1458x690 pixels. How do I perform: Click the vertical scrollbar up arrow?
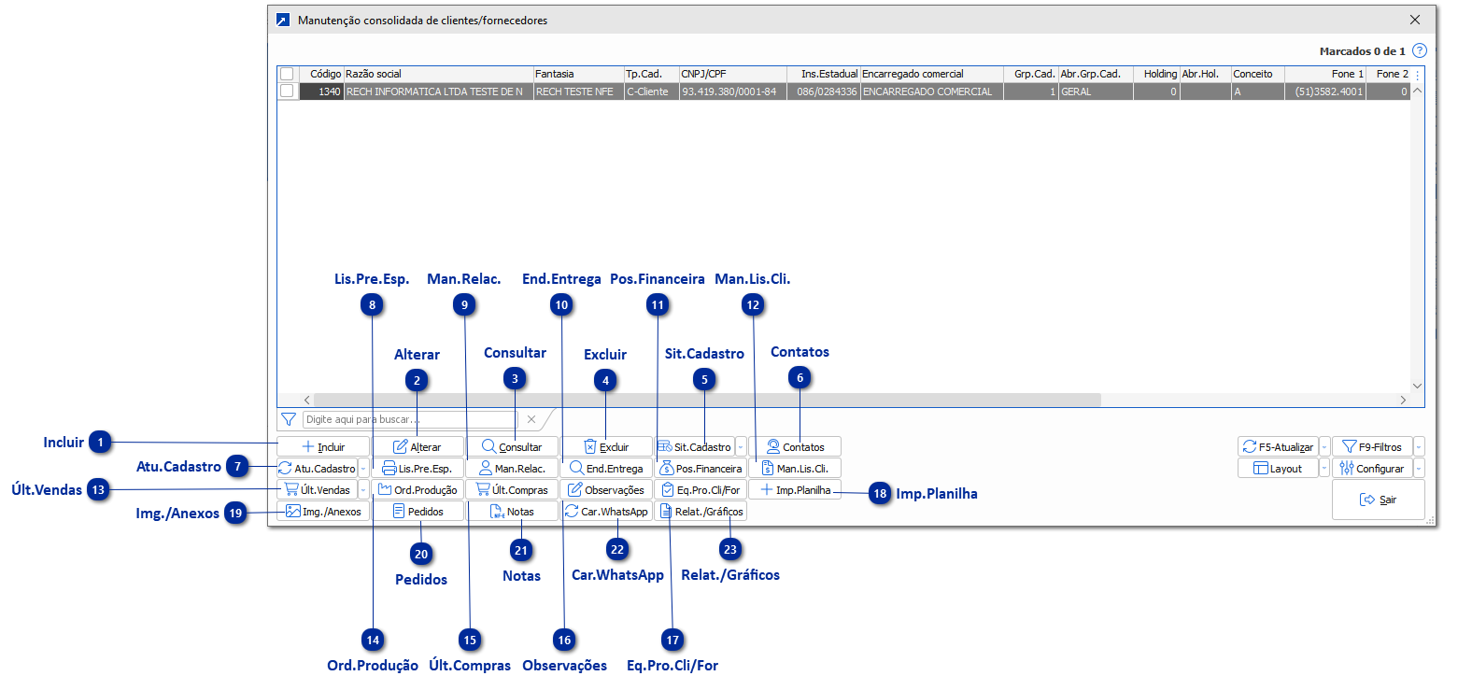coord(1417,91)
